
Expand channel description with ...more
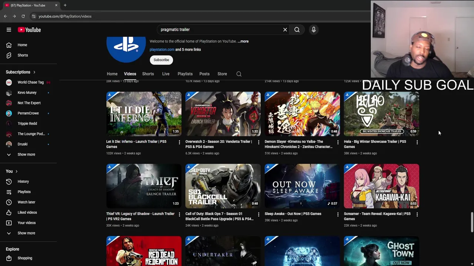(243, 41)
